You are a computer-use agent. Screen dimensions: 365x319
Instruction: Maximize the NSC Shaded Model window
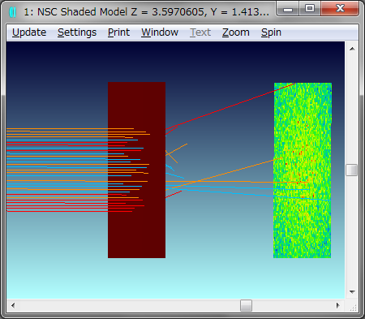pyautogui.click(x=310, y=8)
